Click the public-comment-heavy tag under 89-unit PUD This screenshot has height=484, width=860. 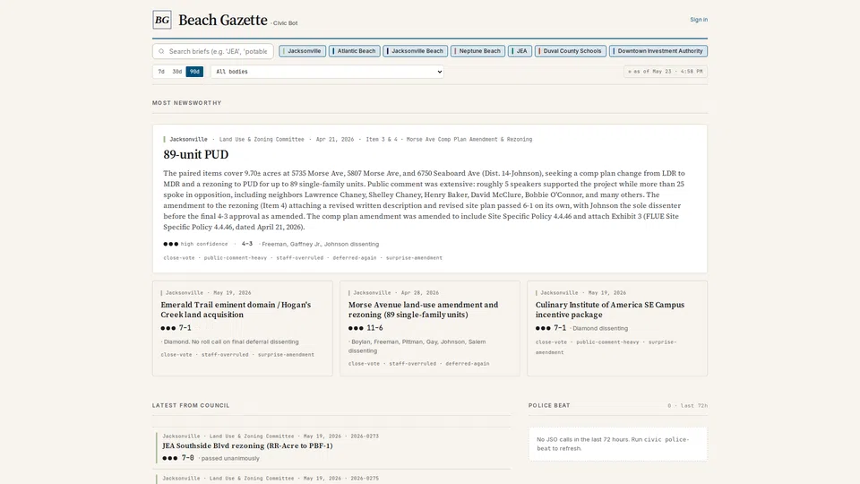click(x=236, y=257)
